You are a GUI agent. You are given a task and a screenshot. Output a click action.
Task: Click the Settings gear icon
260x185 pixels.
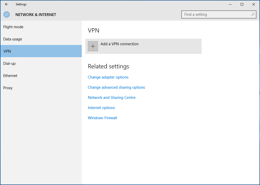7,14
